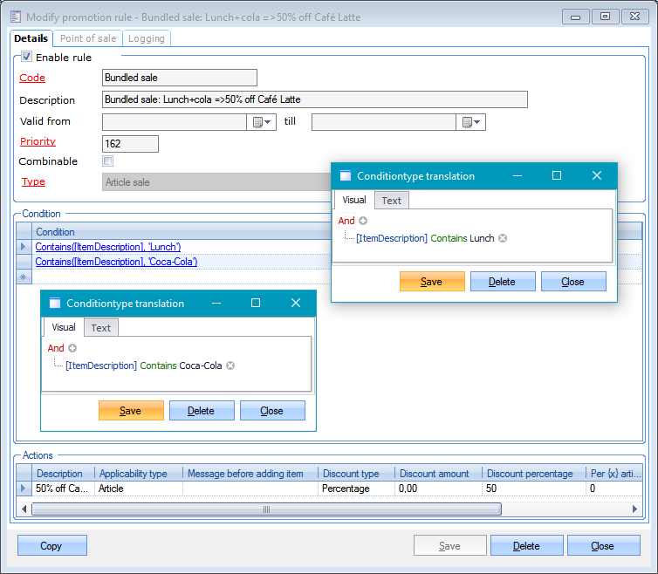Click right arrow of Actions scrollbar

[x=635, y=509]
